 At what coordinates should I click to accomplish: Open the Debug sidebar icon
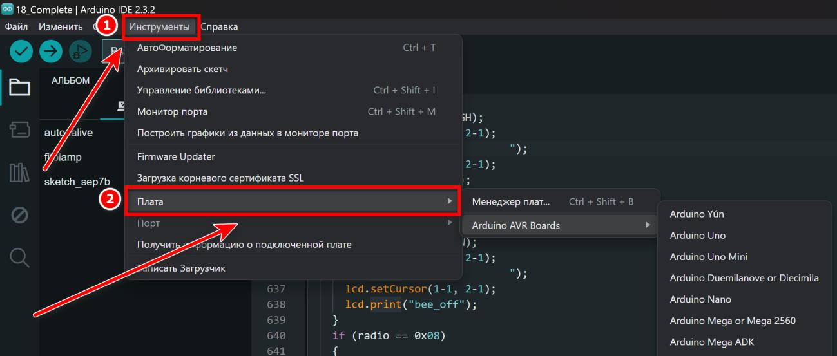pyautogui.click(x=19, y=215)
